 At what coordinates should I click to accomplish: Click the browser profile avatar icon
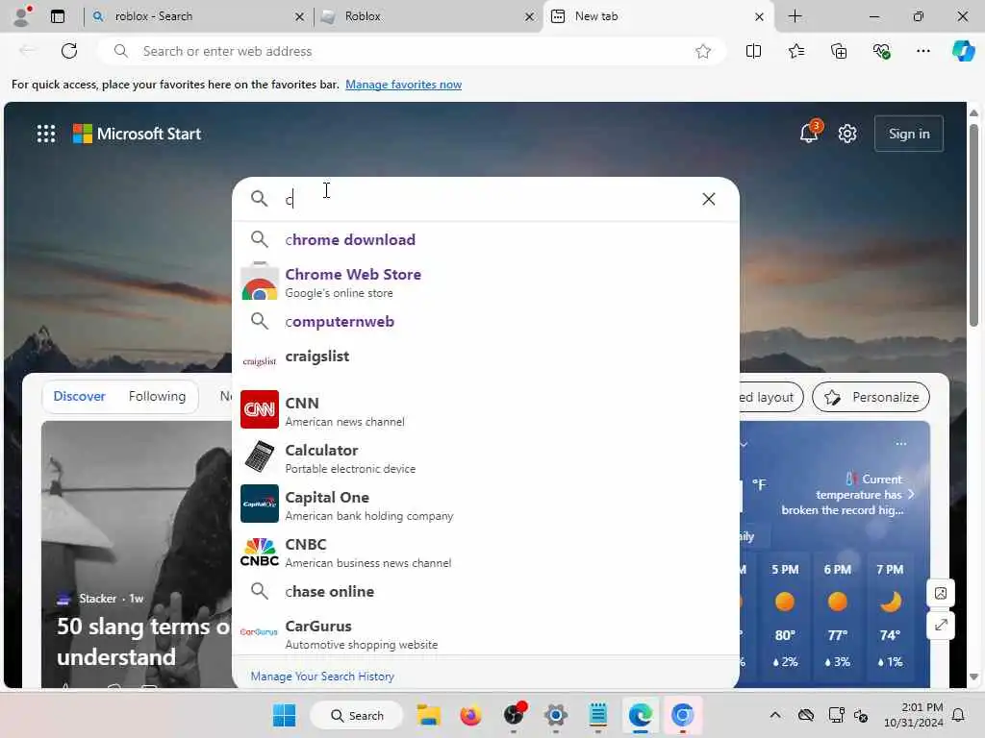(23, 16)
